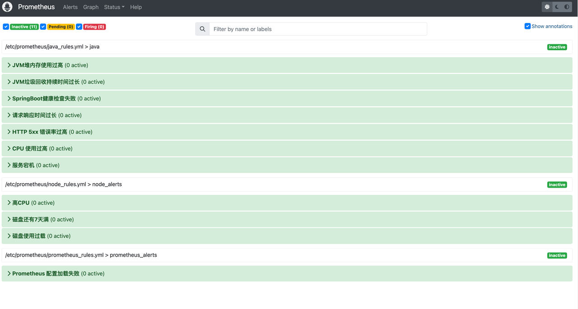Go to the Alerts navbar item

tap(70, 7)
